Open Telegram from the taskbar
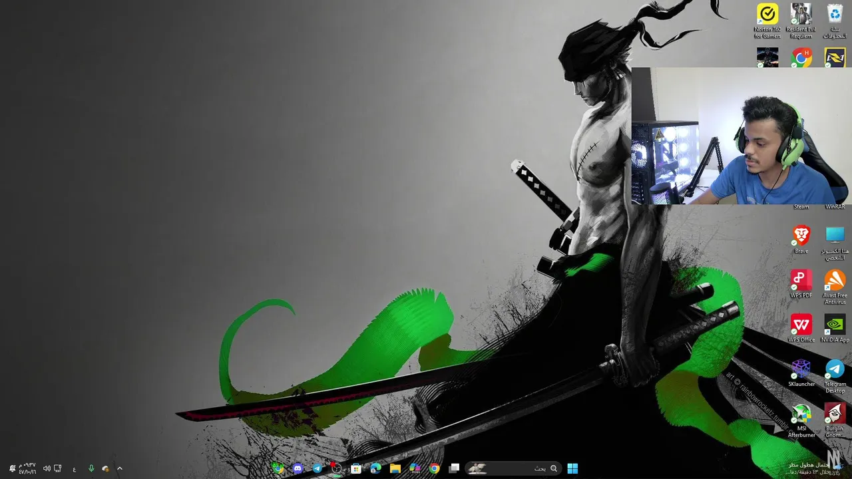Screen dimensions: 852x479 [317, 468]
